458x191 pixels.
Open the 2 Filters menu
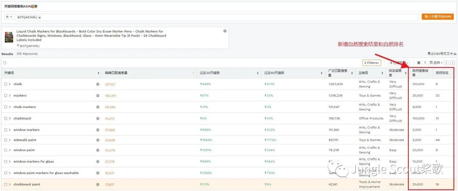pyautogui.click(x=371, y=63)
